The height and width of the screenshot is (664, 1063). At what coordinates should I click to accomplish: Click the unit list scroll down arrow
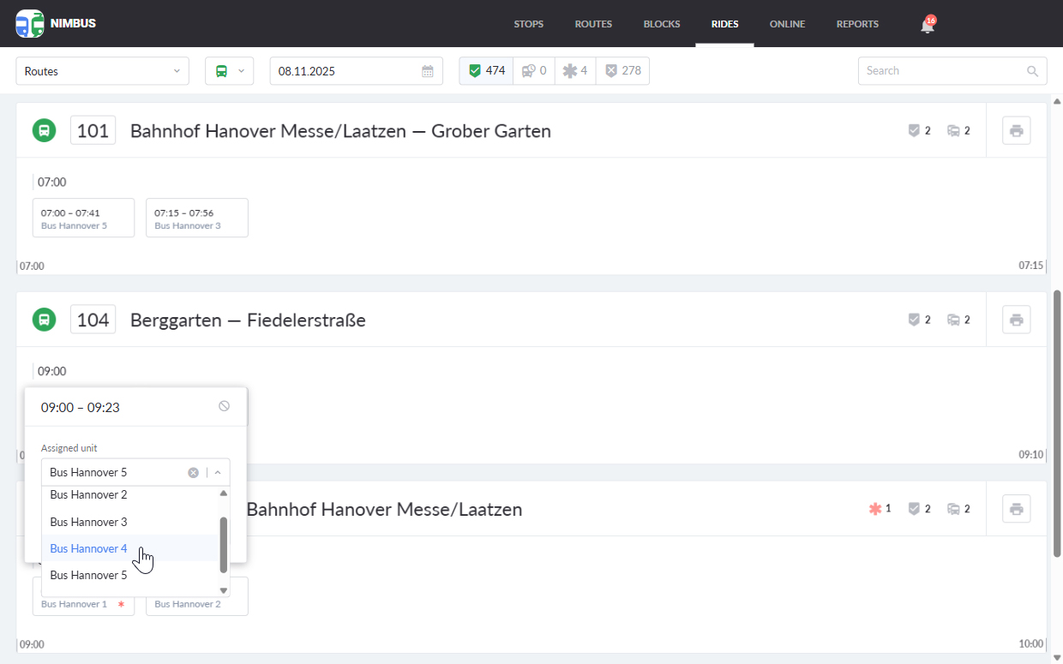pos(224,590)
